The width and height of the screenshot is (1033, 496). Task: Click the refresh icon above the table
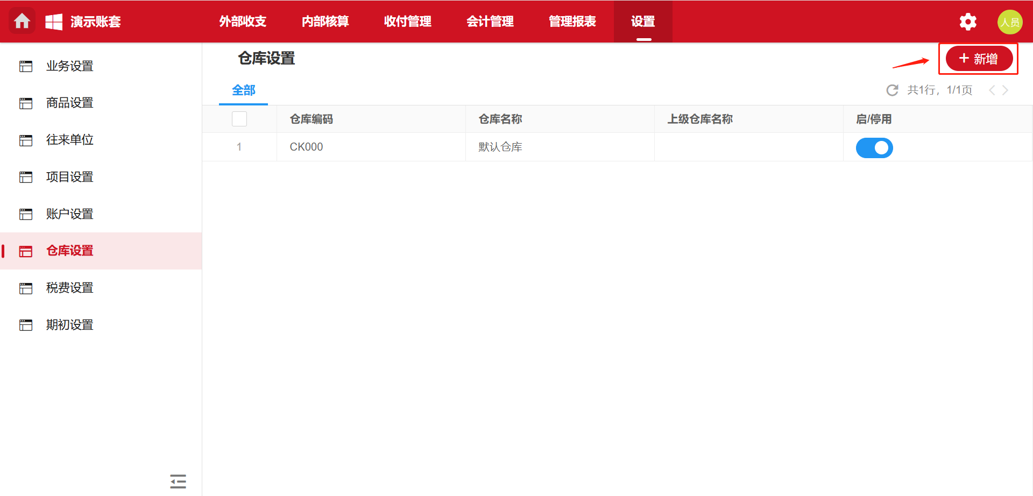pyautogui.click(x=892, y=90)
